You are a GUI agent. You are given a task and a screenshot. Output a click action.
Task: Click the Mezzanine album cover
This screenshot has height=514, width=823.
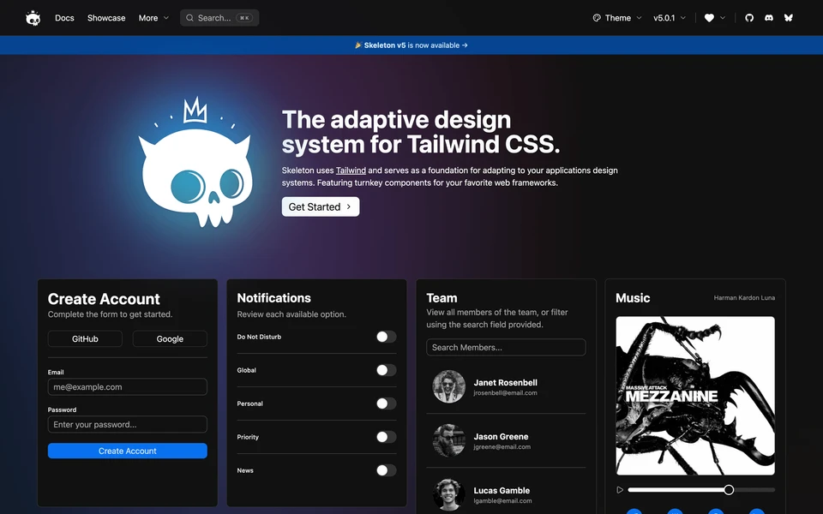[x=695, y=396]
